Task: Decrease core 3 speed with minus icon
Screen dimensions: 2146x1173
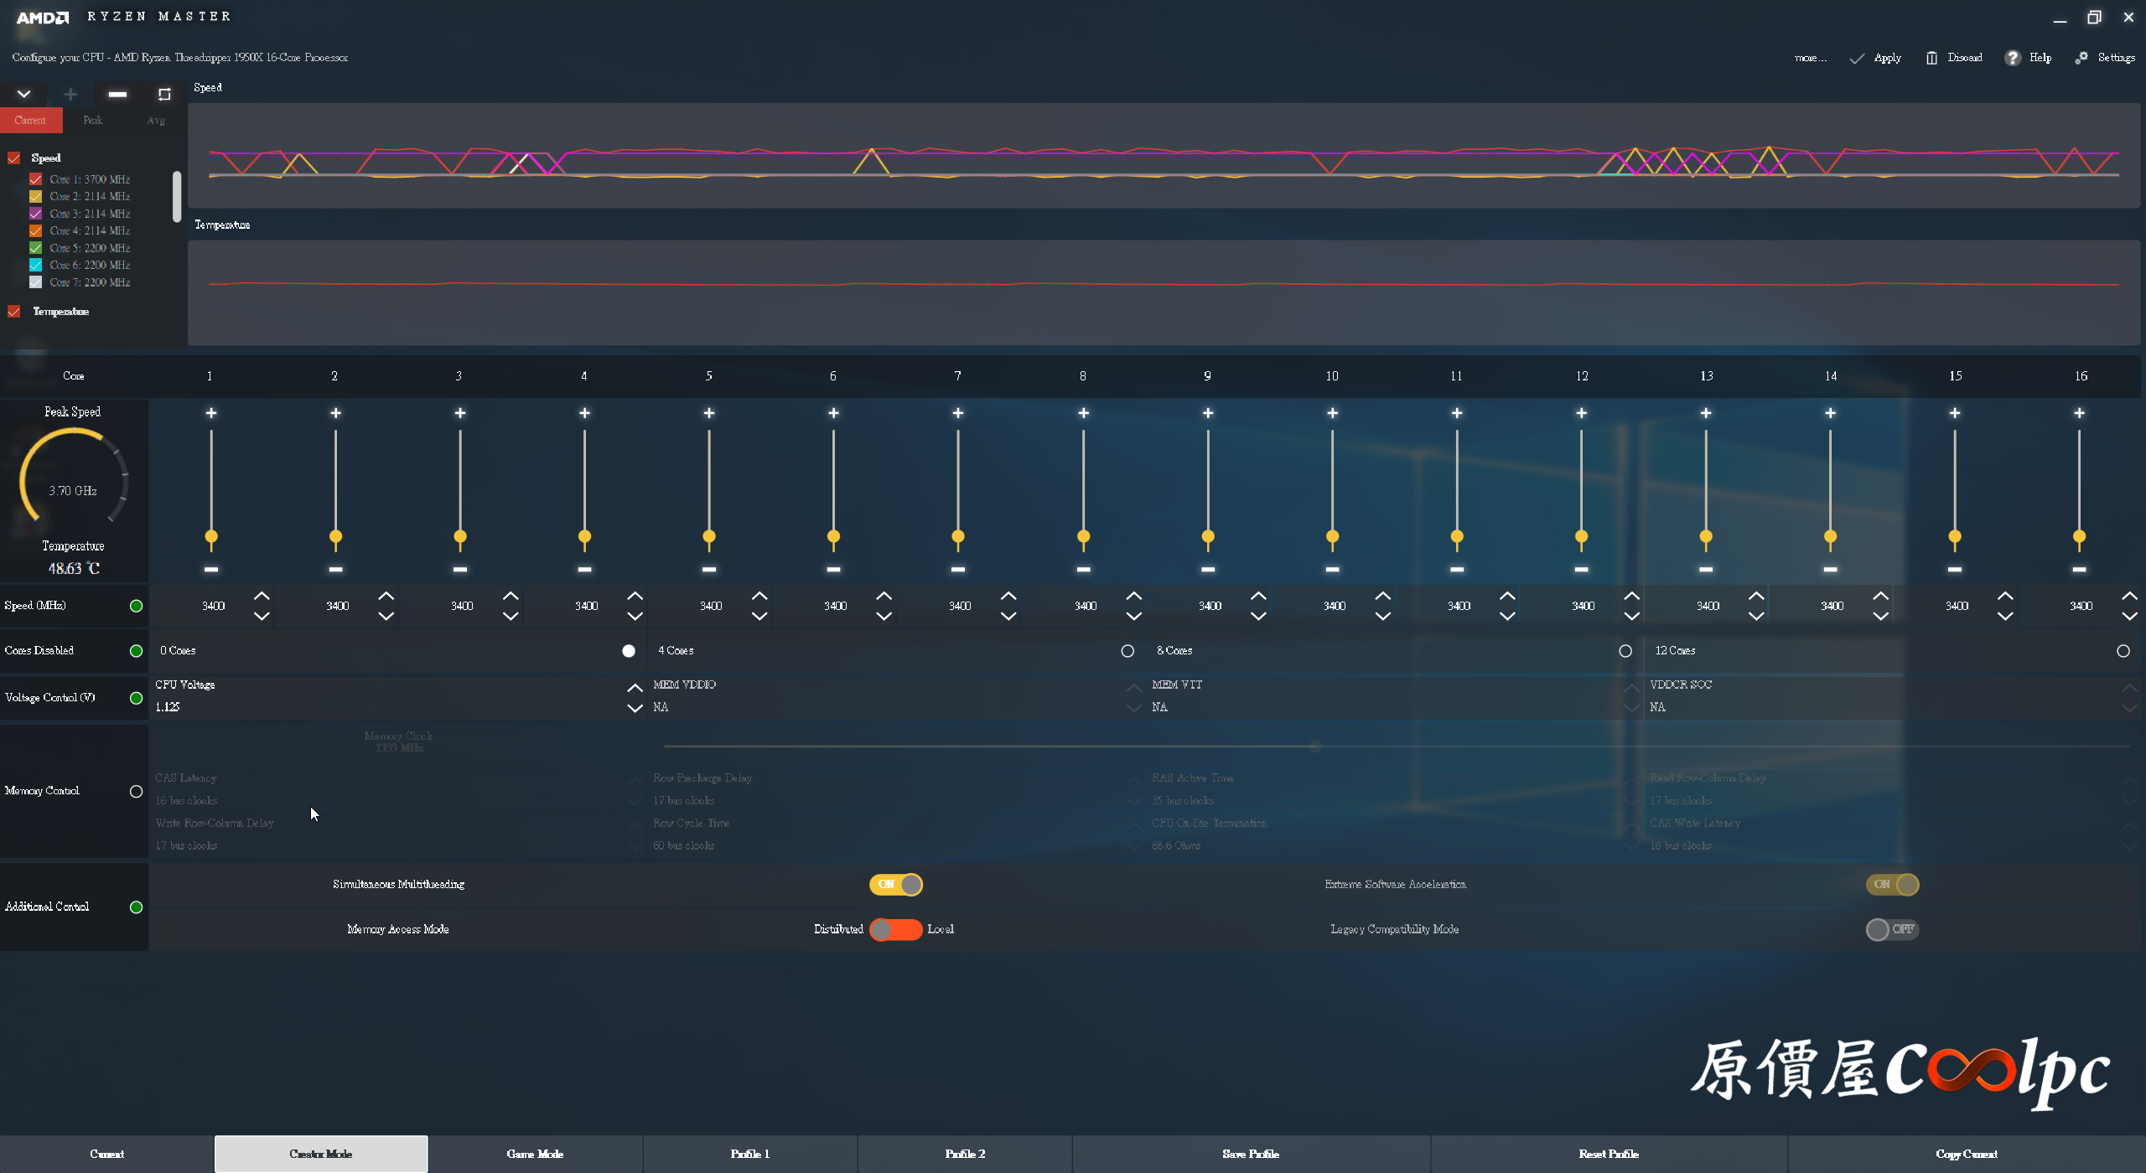Action: click(460, 570)
